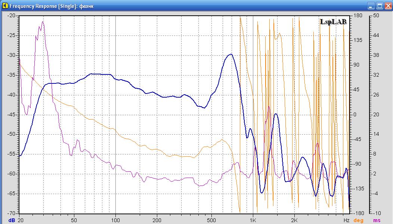Click the '500' frequency axis label
The image size is (393, 224).
[211, 221]
